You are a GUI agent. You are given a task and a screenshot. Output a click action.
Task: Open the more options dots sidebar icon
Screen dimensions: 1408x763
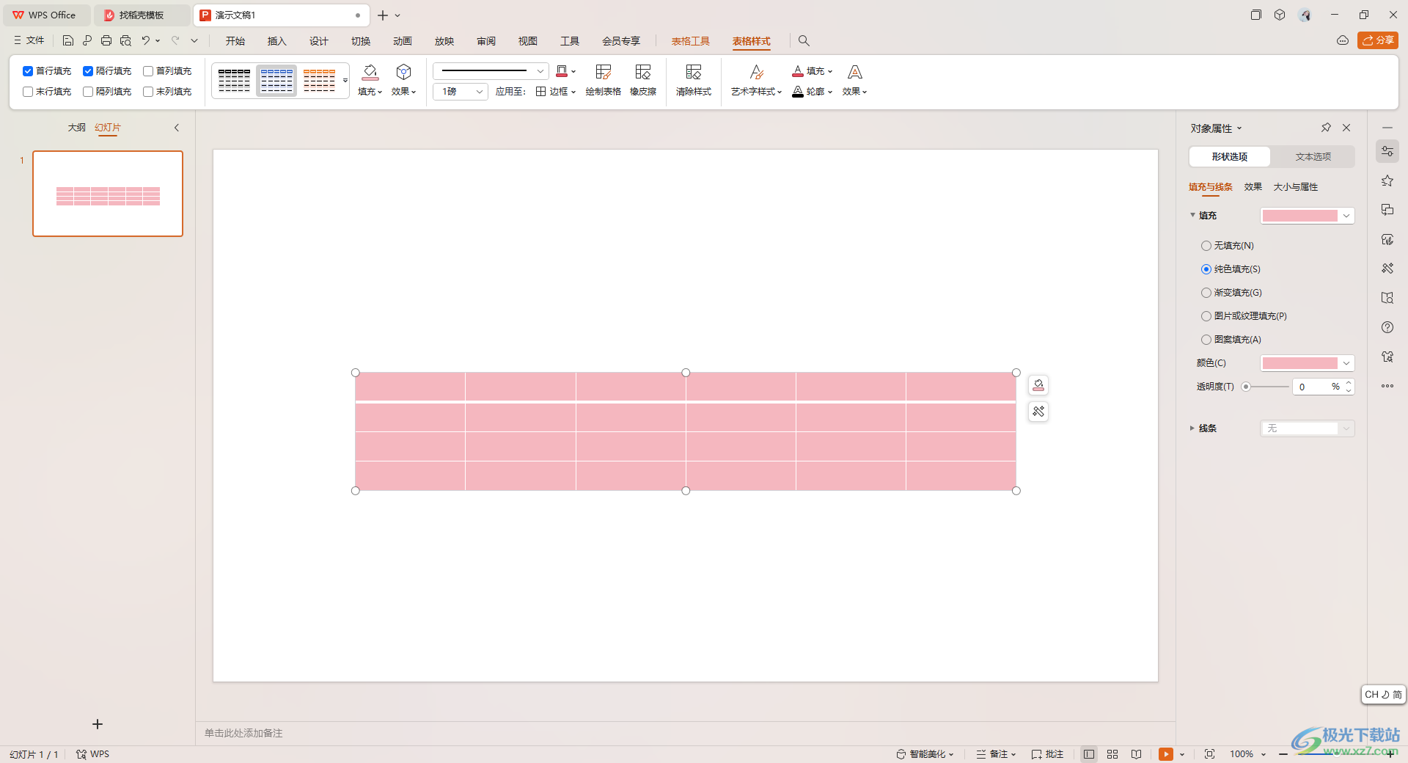tap(1387, 386)
